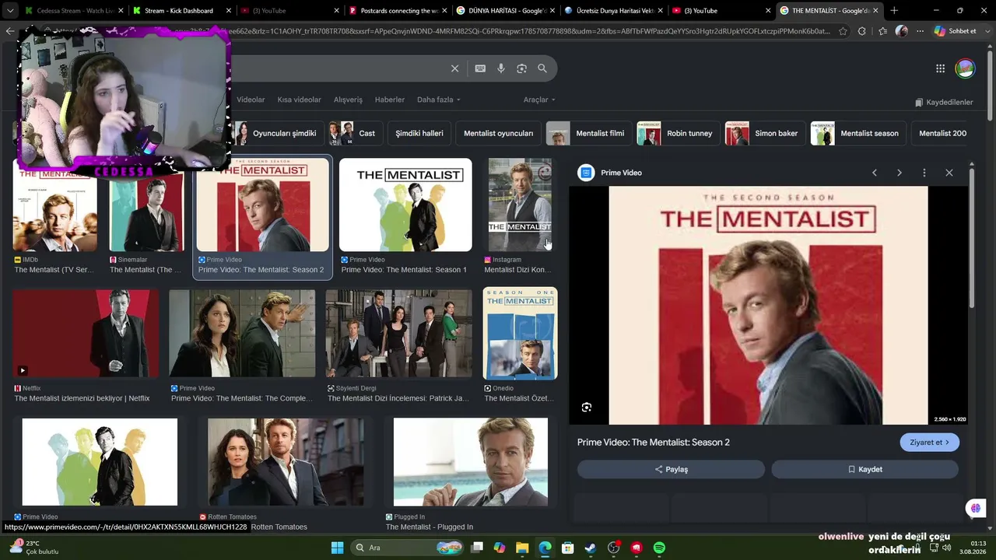The width and height of the screenshot is (996, 560).
Task: Open the Prime Video Season 1 thumbnail
Action: [x=405, y=205]
